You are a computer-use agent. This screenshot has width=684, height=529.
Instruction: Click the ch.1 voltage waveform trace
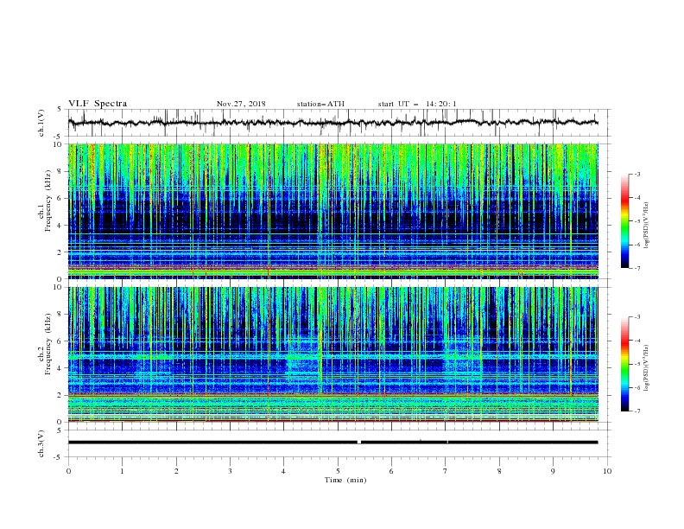(x=332, y=123)
